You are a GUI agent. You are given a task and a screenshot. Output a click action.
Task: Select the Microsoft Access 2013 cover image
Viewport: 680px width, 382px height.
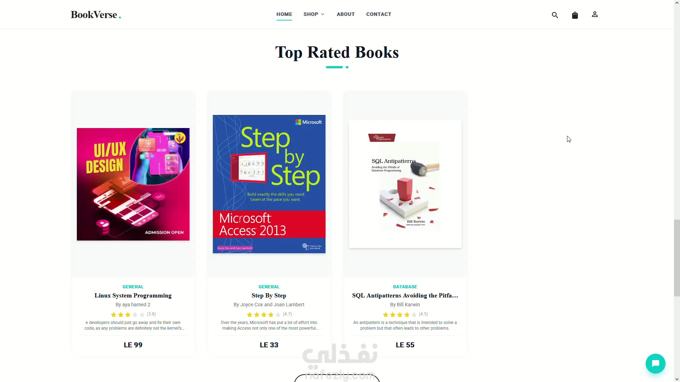(x=269, y=184)
